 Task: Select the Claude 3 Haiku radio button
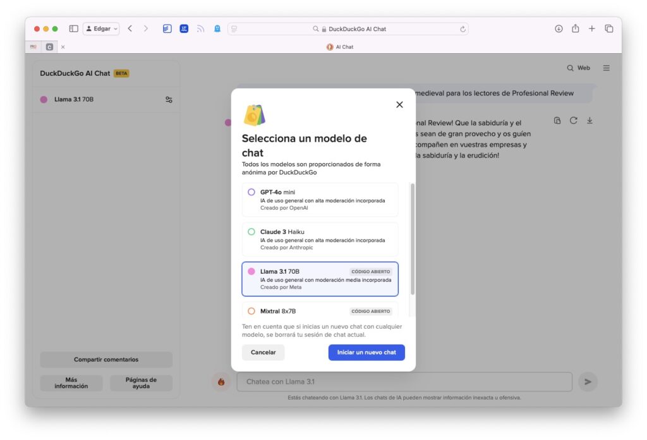click(251, 231)
